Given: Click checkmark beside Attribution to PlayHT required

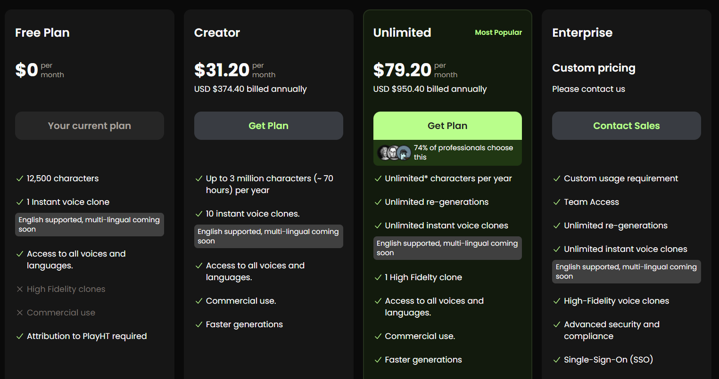Looking at the screenshot, I should click(20, 337).
